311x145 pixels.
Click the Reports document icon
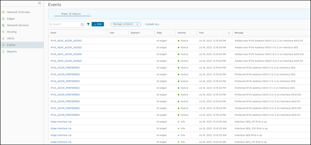coord(4,52)
